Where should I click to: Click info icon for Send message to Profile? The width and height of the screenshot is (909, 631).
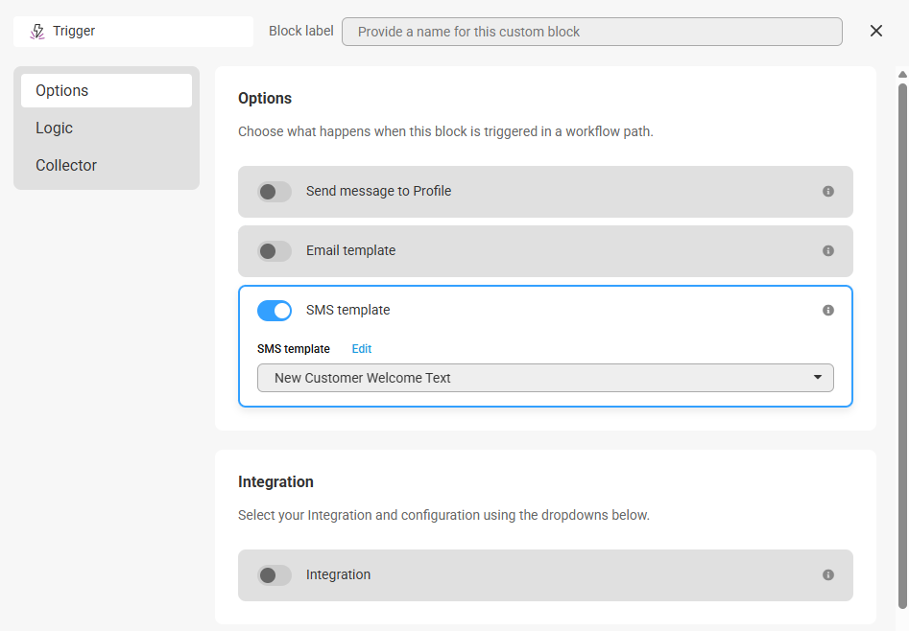click(x=827, y=191)
